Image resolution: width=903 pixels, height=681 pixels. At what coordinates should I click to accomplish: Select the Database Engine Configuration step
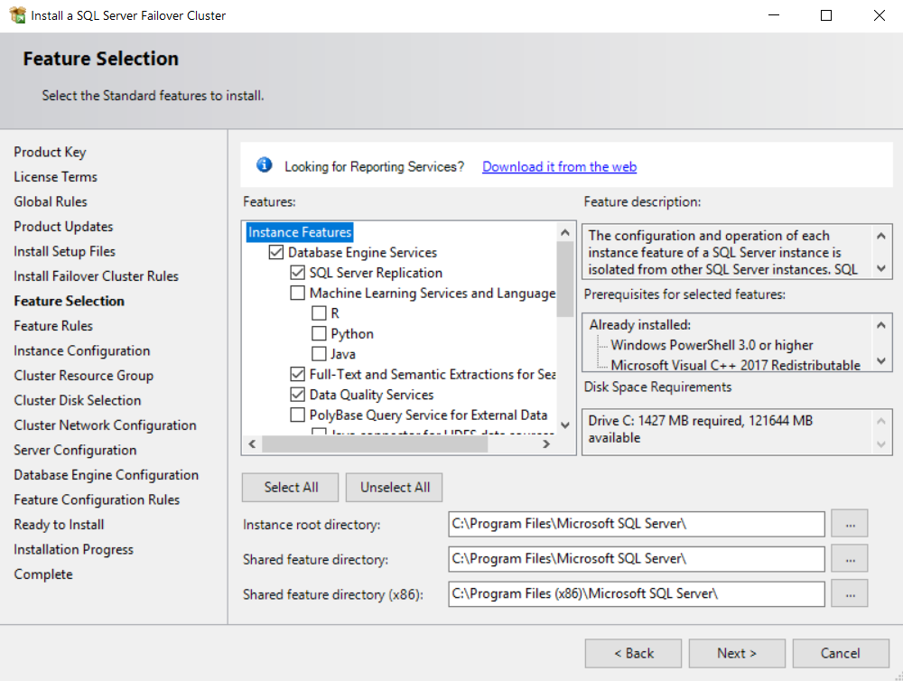click(106, 475)
